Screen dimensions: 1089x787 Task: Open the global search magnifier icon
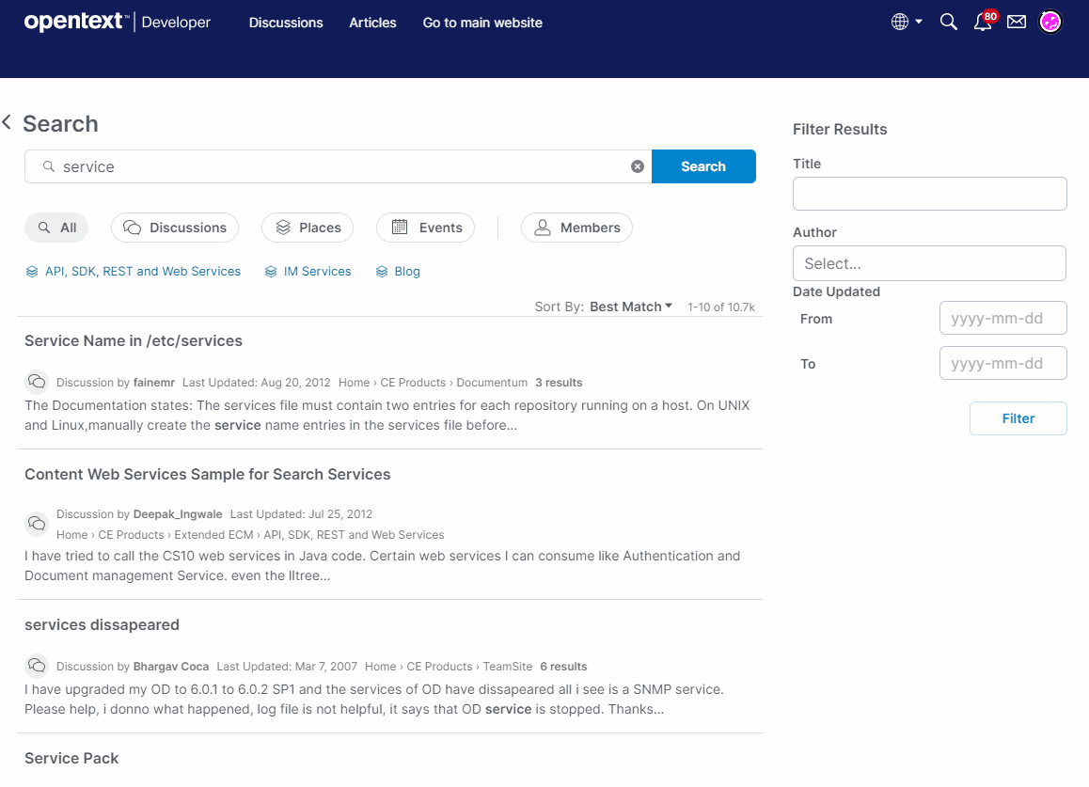click(x=948, y=21)
